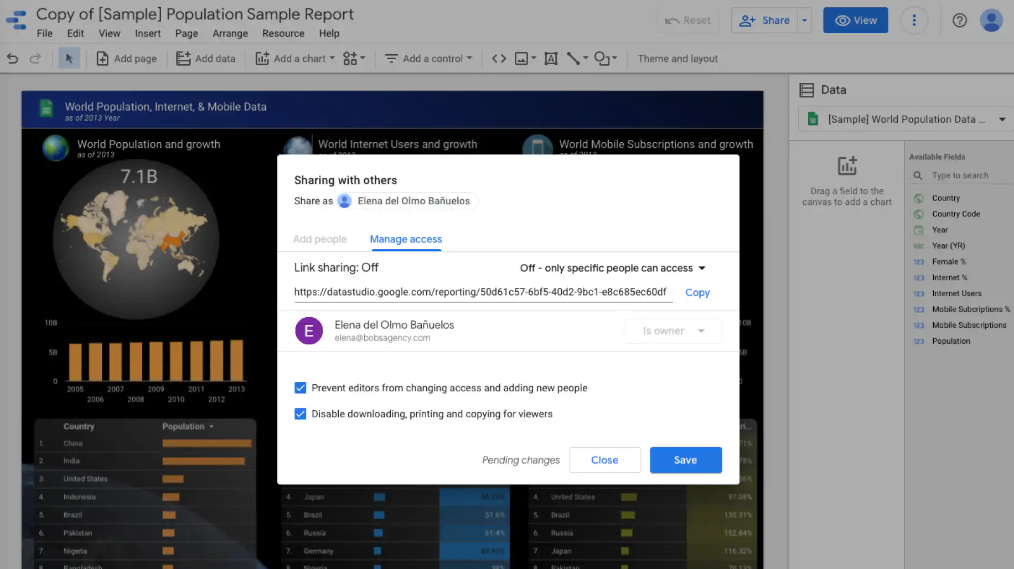Click the Reset button

point(687,20)
